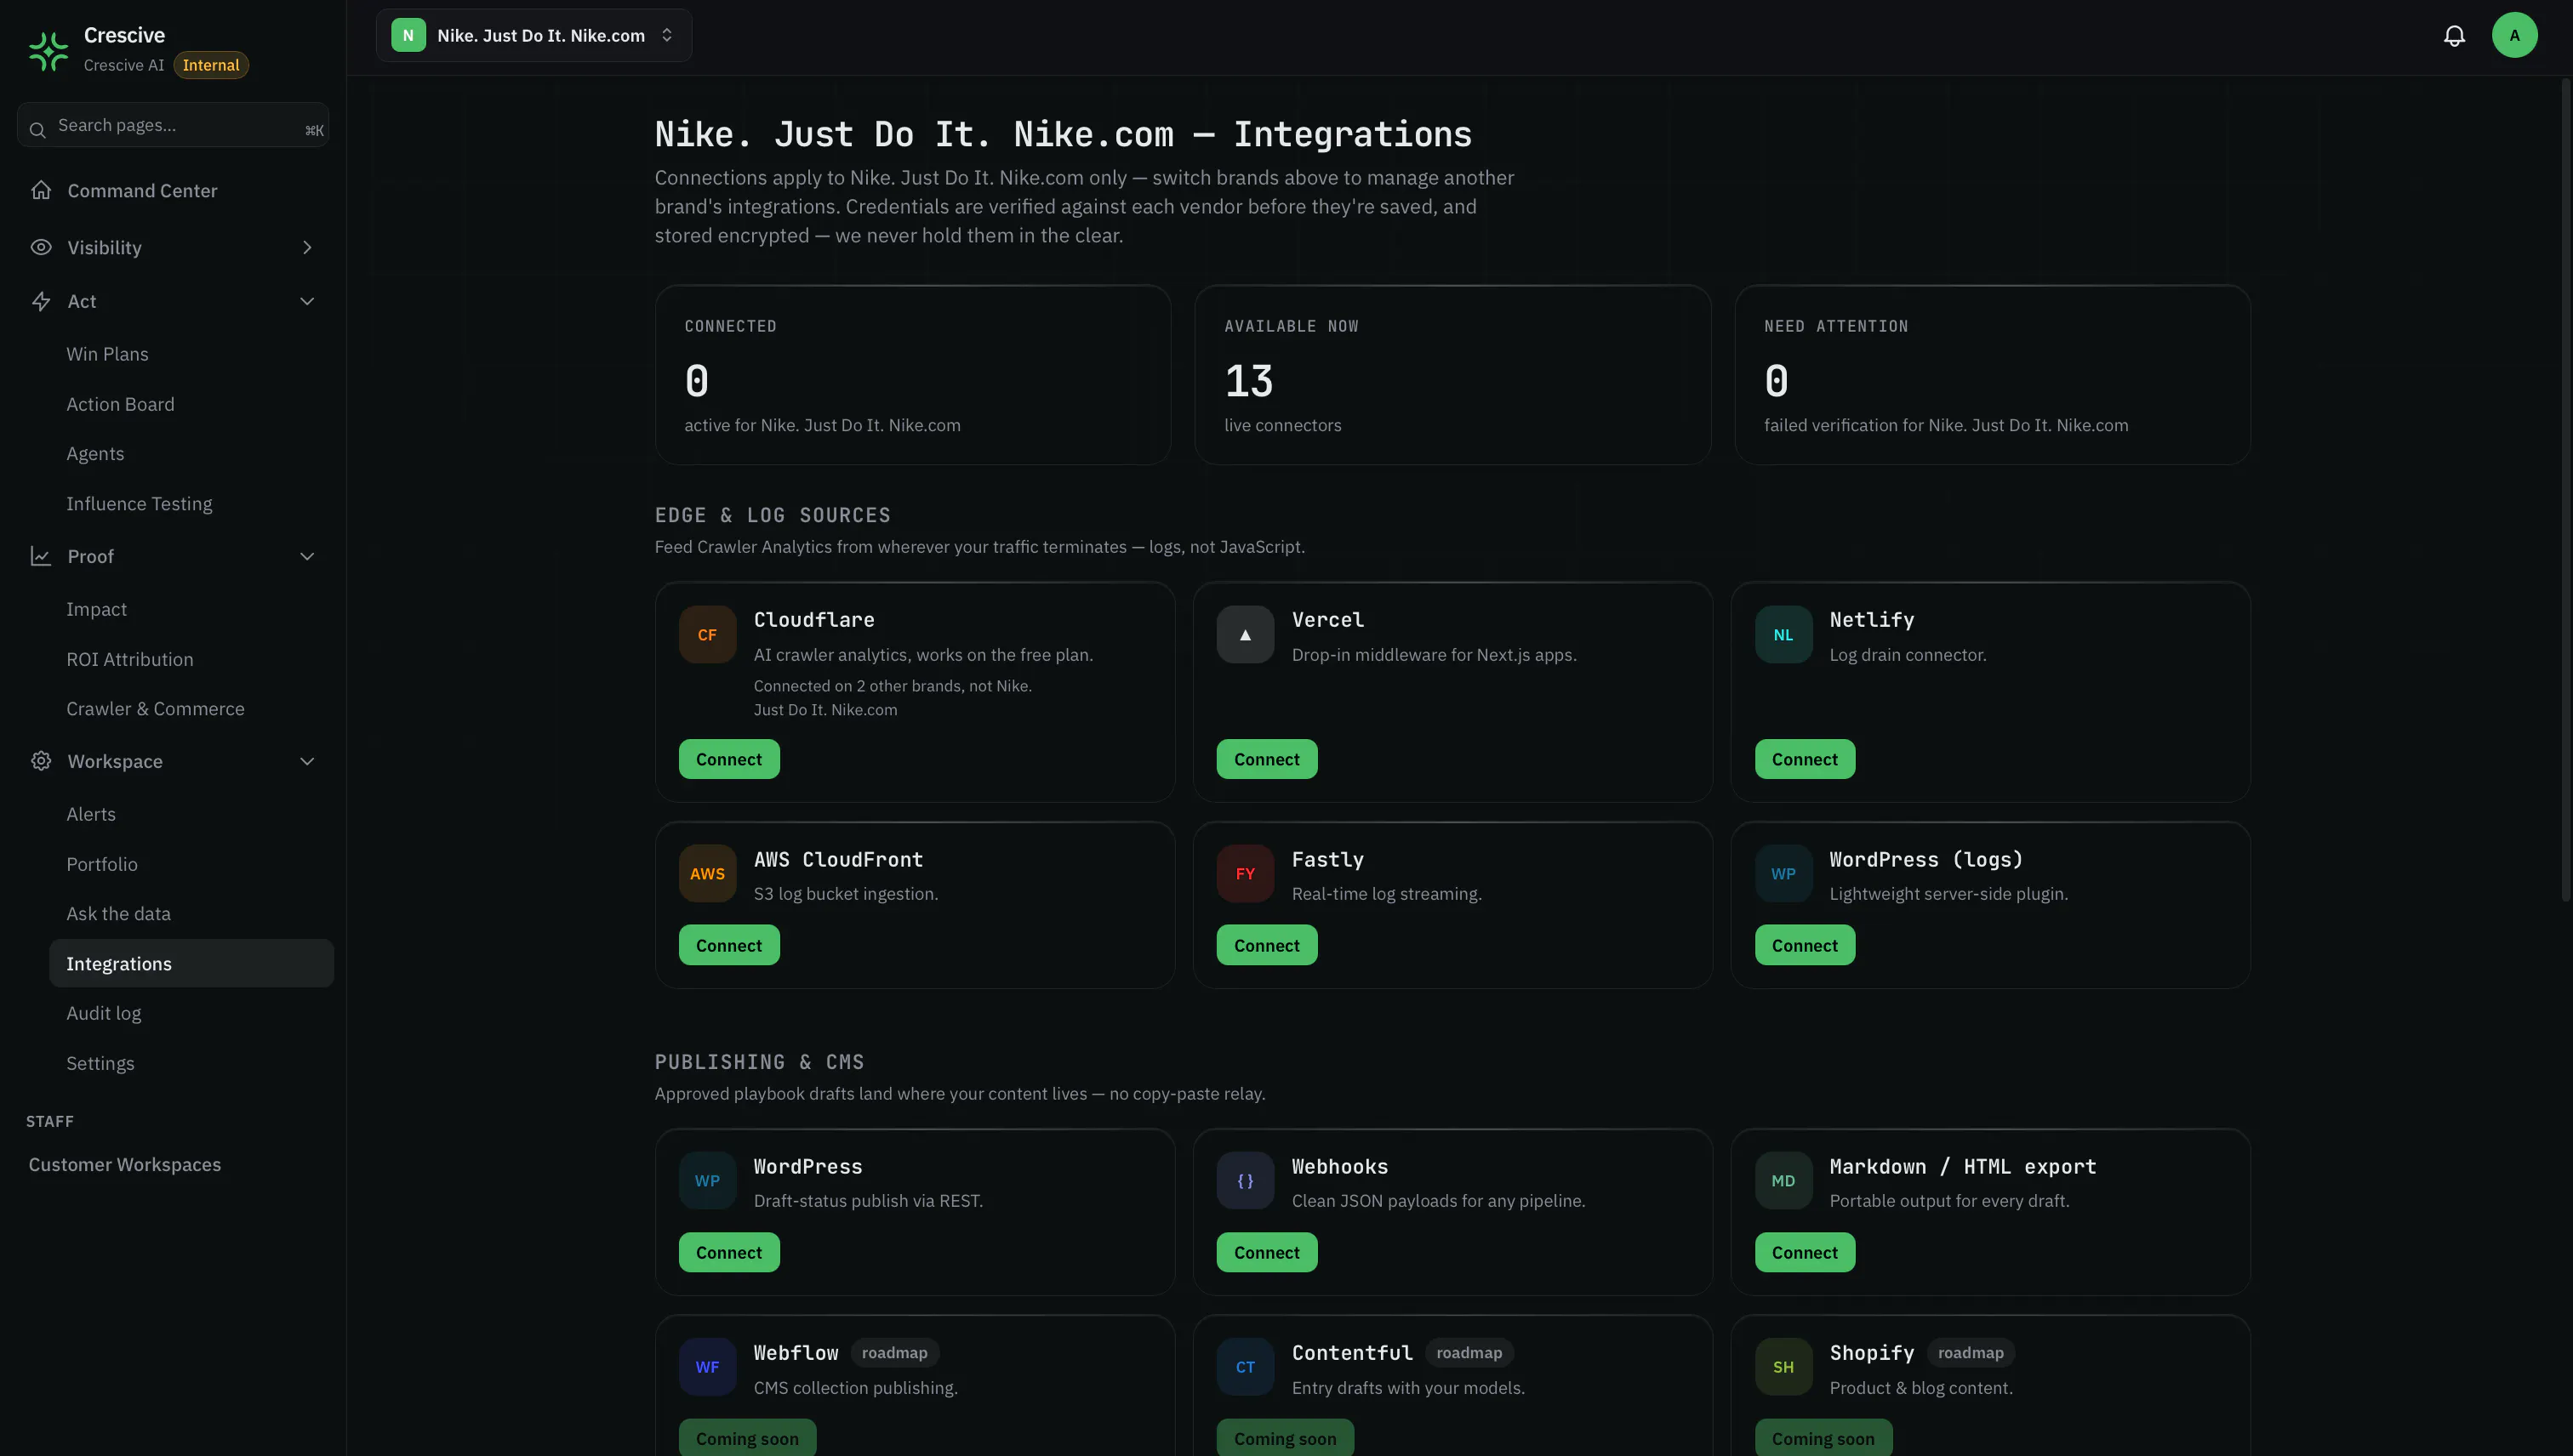Click Webflow's Coming soon button

coord(747,1438)
